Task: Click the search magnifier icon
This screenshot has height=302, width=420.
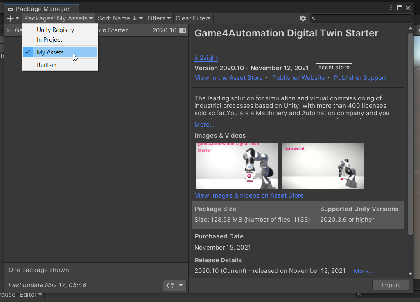Action: point(314,18)
